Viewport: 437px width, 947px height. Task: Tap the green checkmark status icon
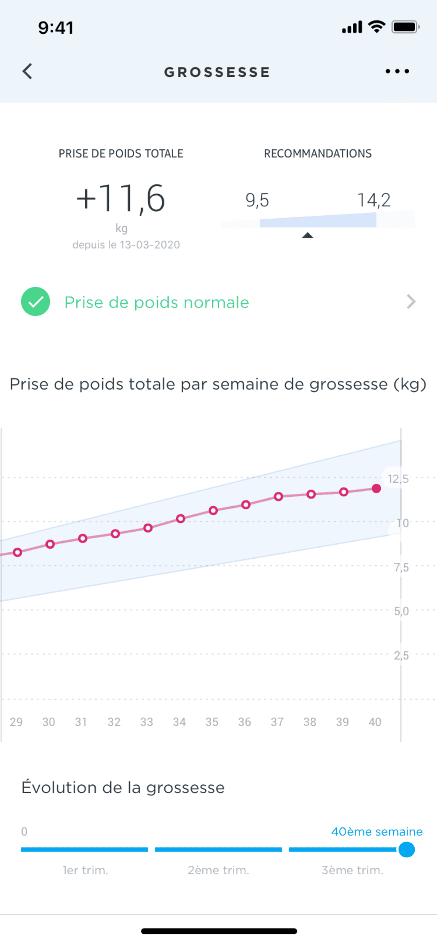point(35,302)
